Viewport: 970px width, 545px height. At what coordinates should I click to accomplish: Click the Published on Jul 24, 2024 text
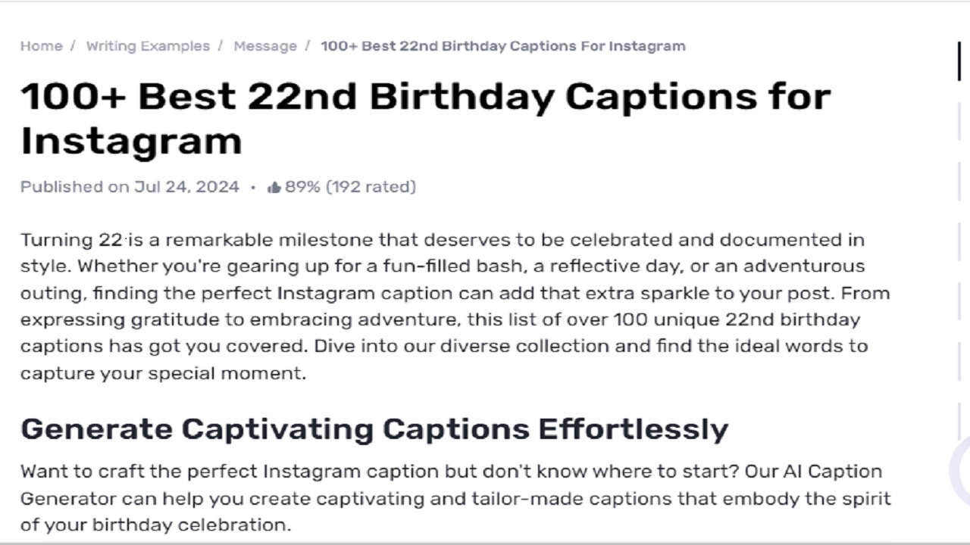click(x=129, y=186)
